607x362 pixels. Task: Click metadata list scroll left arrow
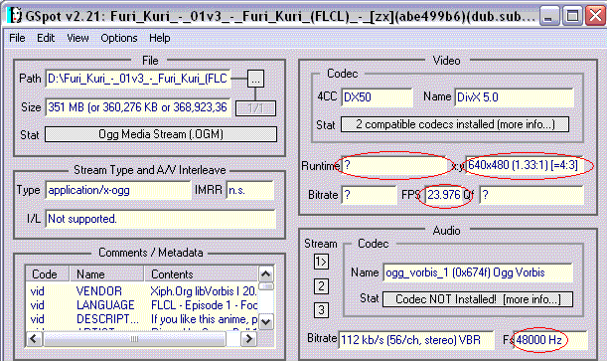tap(34, 339)
